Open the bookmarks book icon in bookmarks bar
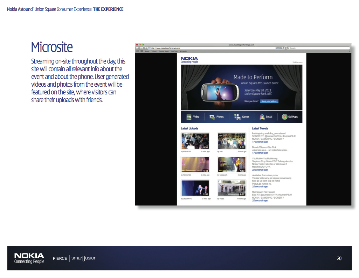This screenshot has width=359, height=278. click(138, 51)
